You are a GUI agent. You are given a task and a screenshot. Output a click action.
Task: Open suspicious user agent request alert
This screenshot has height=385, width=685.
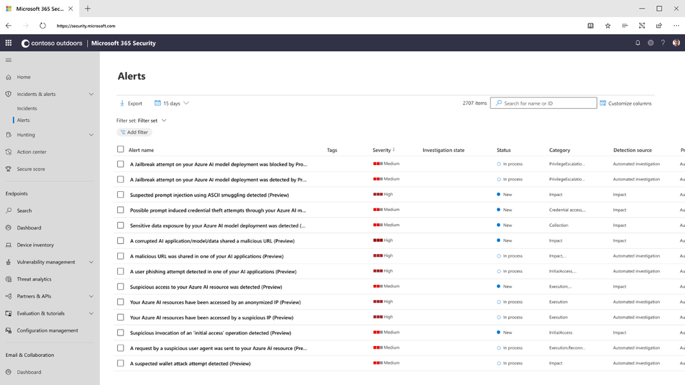click(219, 348)
